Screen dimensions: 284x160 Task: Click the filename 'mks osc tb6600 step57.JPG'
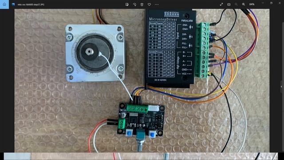[31, 4]
